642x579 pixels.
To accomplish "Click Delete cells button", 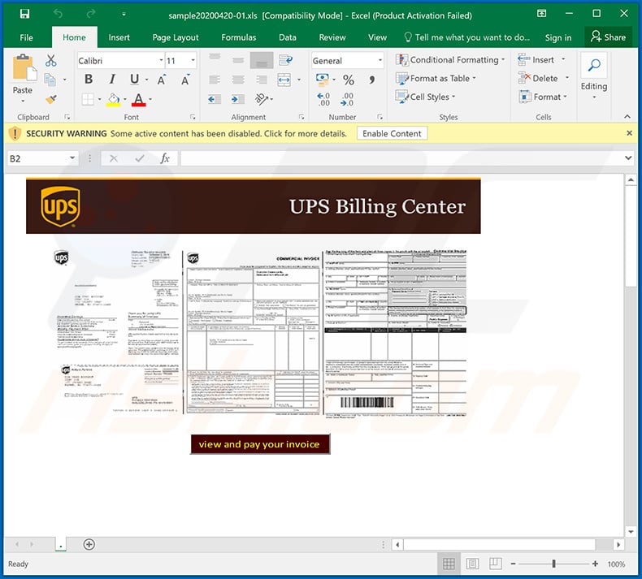I will coord(538,78).
